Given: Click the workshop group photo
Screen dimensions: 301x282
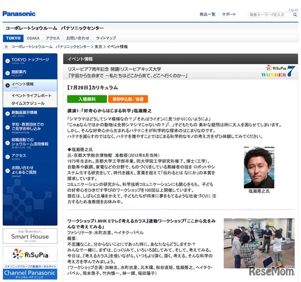Looking at the screenshot, I should pos(259,243).
